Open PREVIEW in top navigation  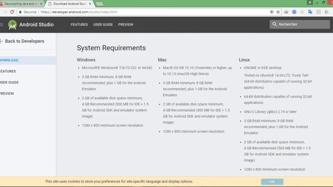click(x=126, y=24)
